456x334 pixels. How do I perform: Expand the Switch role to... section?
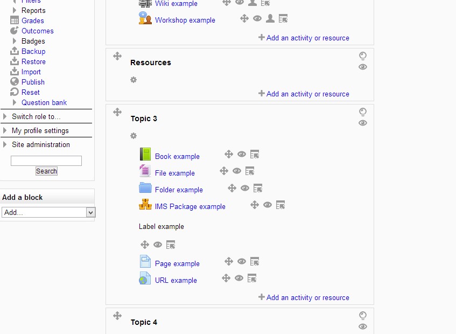tap(5, 117)
